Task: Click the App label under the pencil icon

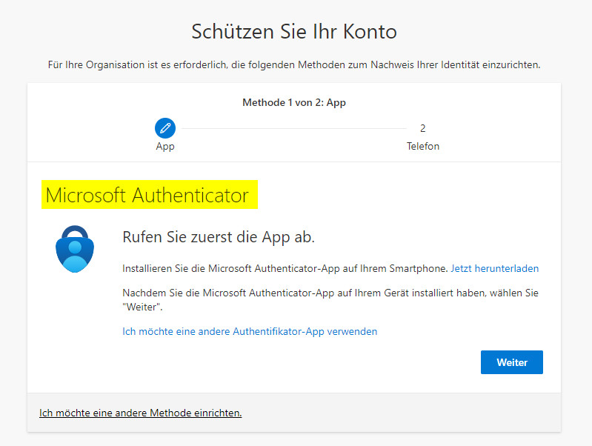Action: click(165, 147)
